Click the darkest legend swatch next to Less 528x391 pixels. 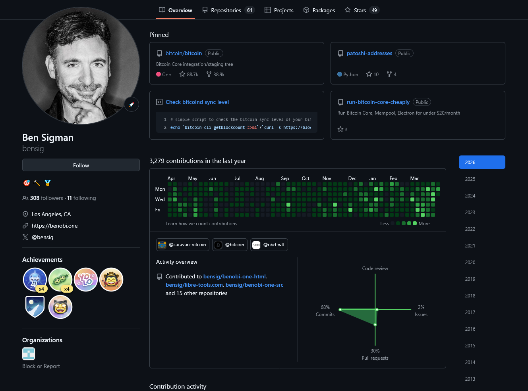click(x=393, y=223)
